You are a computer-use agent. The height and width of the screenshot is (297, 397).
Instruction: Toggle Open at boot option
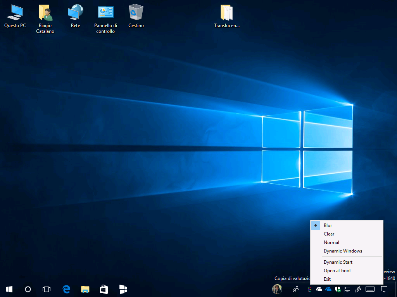347,271
